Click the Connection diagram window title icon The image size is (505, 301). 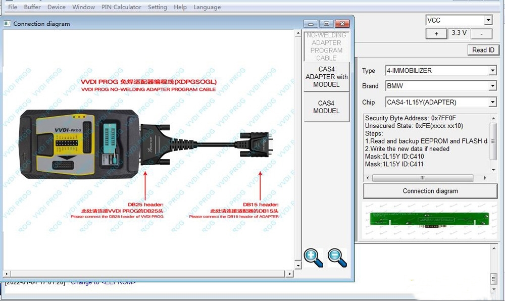[x=7, y=24]
